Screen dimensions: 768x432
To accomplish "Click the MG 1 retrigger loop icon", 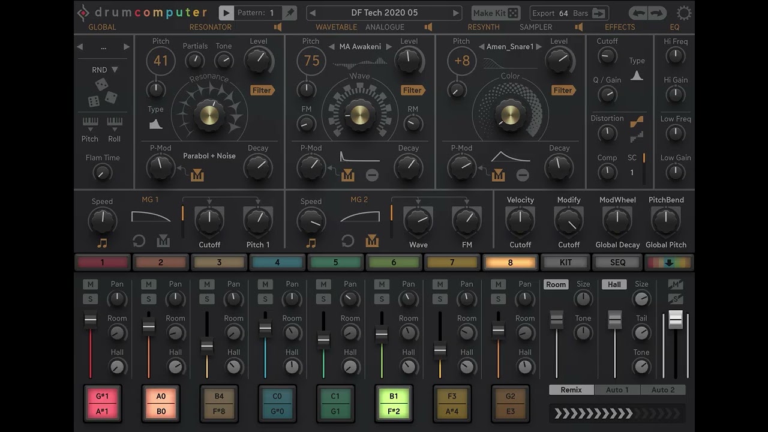I will [139, 241].
